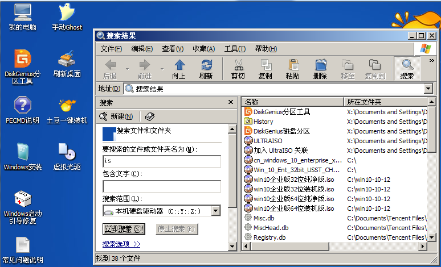Open PECMD说明 help icon
Screen dimensions: 441x267
coord(22,110)
